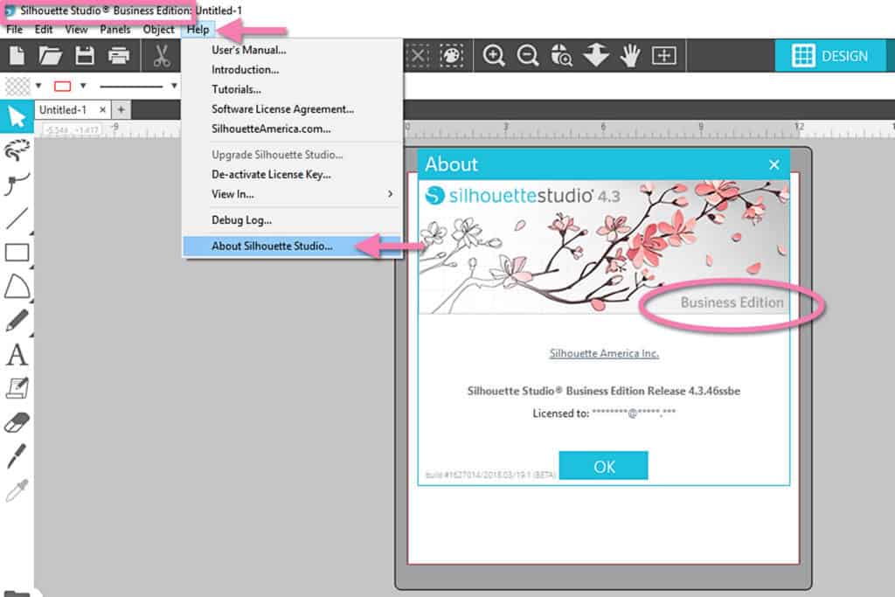Create a new document with the New icon
This screenshot has height=597, width=895.
(x=17, y=55)
